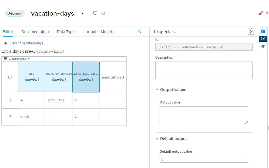Select output cell with value 3
The height and width of the screenshot is (168, 269).
[86, 100]
